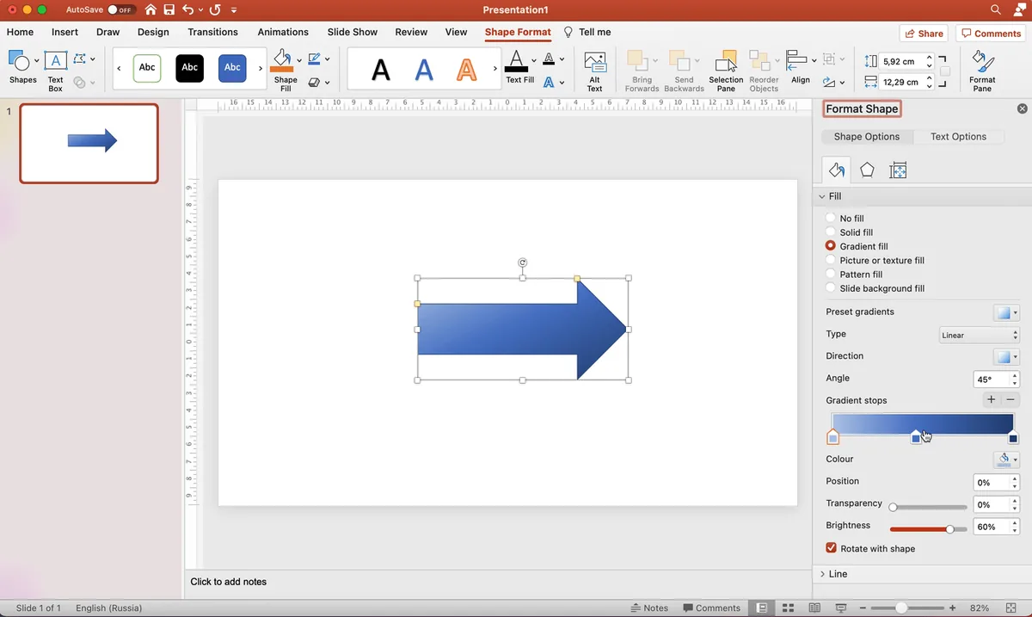Toggle the AutoSave switch
The height and width of the screenshot is (617, 1032).
point(121,10)
